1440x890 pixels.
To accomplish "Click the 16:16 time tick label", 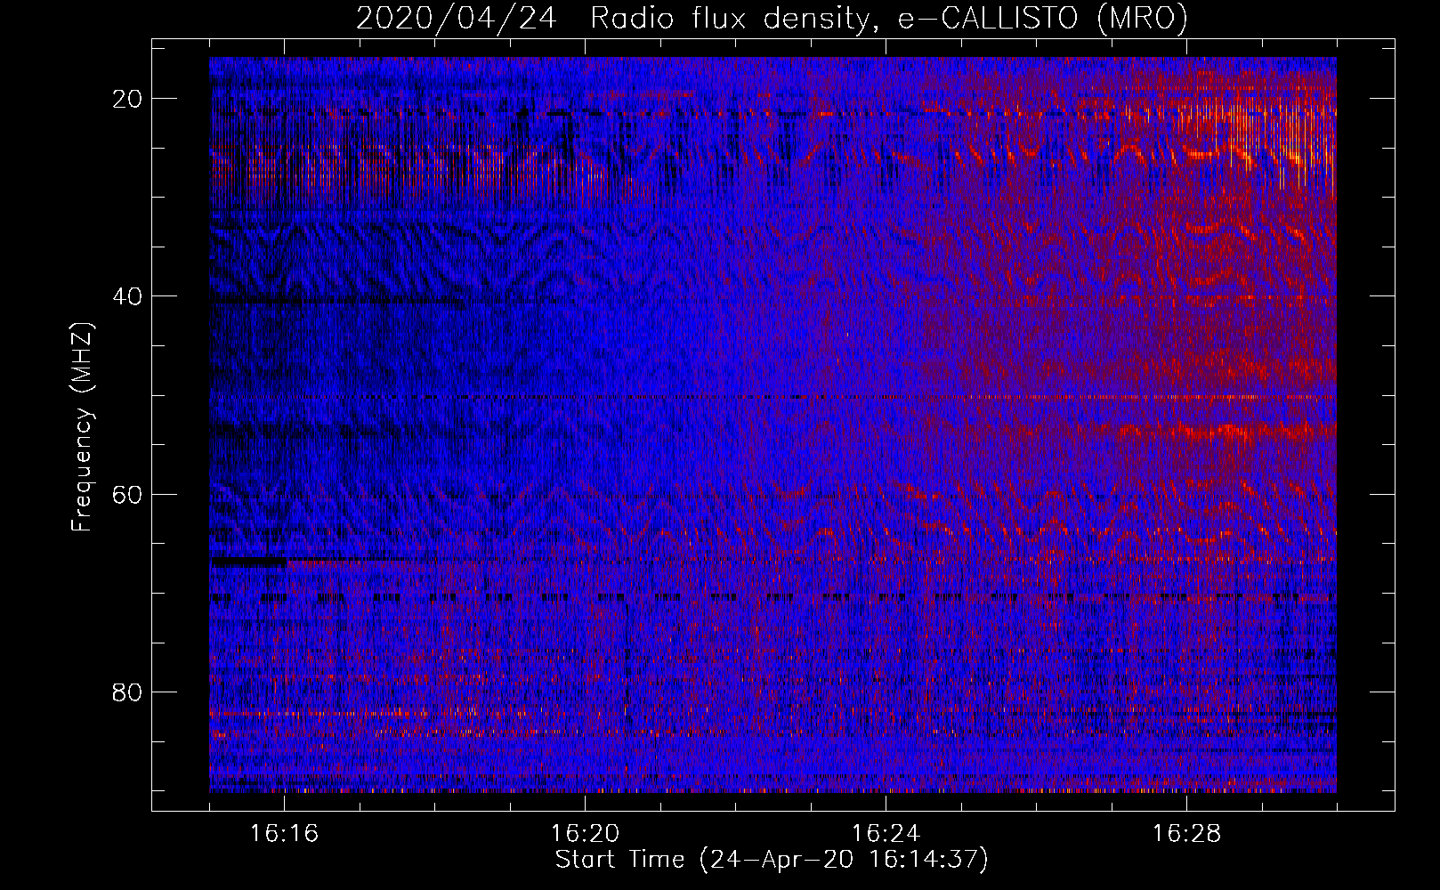I will (284, 834).
